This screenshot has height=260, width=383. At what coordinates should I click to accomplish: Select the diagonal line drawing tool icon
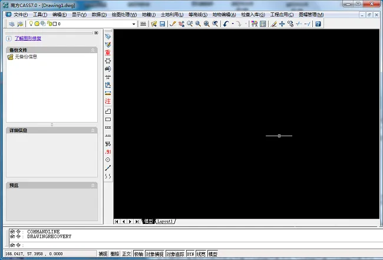click(x=108, y=168)
